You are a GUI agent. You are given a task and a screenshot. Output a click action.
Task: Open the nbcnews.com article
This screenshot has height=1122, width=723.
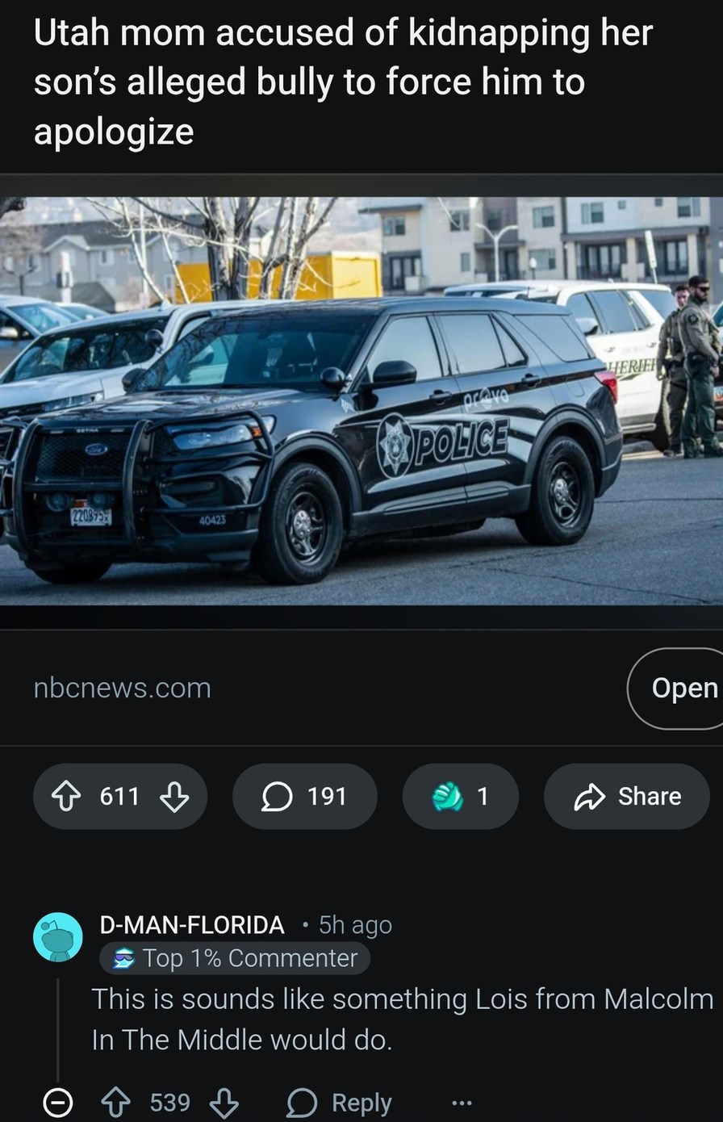pos(675,689)
